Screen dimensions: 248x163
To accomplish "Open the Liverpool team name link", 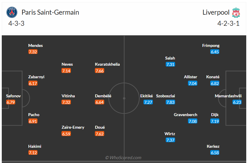I will pos(216,12).
